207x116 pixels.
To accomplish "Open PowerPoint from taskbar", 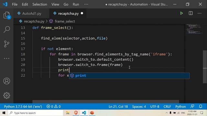I will point(92,113).
